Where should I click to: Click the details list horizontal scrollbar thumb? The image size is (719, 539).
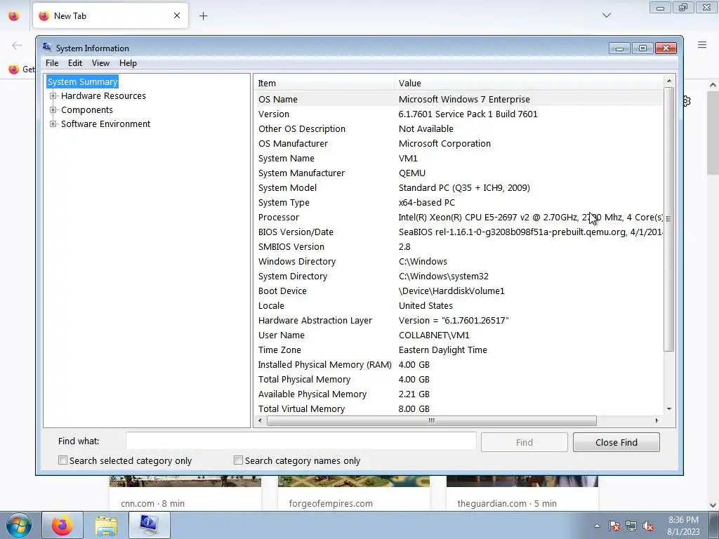[x=432, y=421]
